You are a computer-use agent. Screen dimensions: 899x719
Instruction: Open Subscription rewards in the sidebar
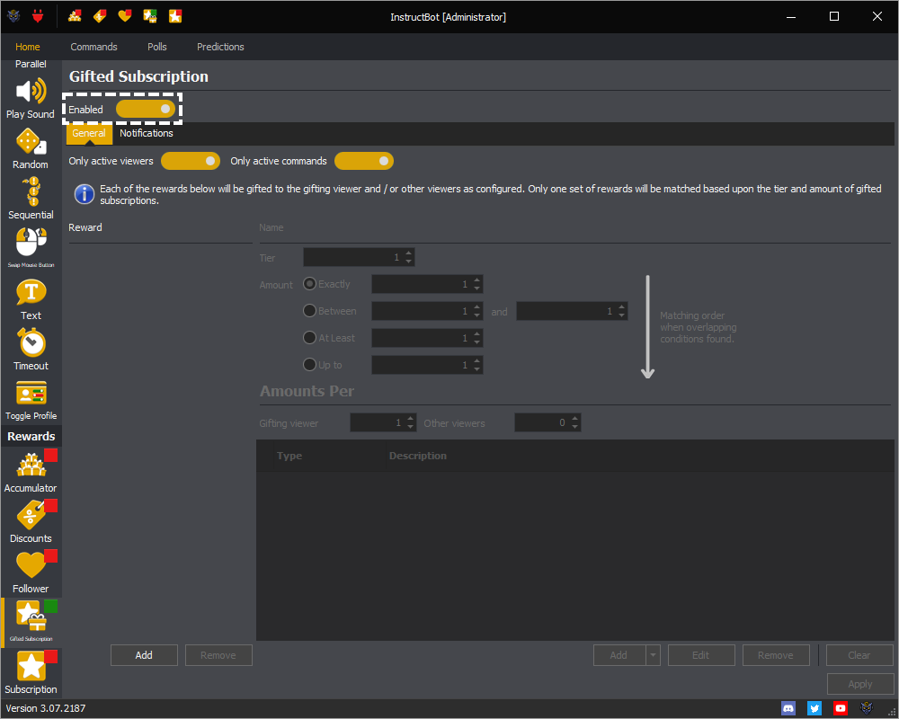31,672
